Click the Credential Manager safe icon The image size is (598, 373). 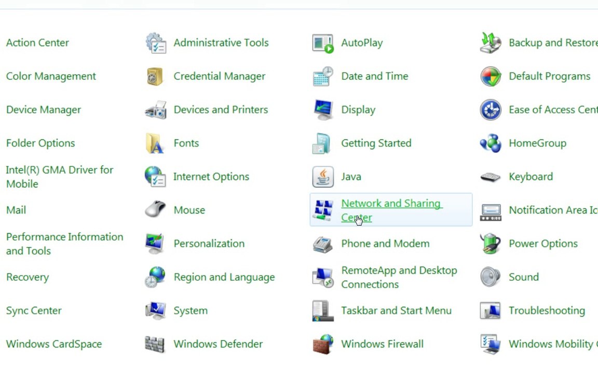coord(155,76)
